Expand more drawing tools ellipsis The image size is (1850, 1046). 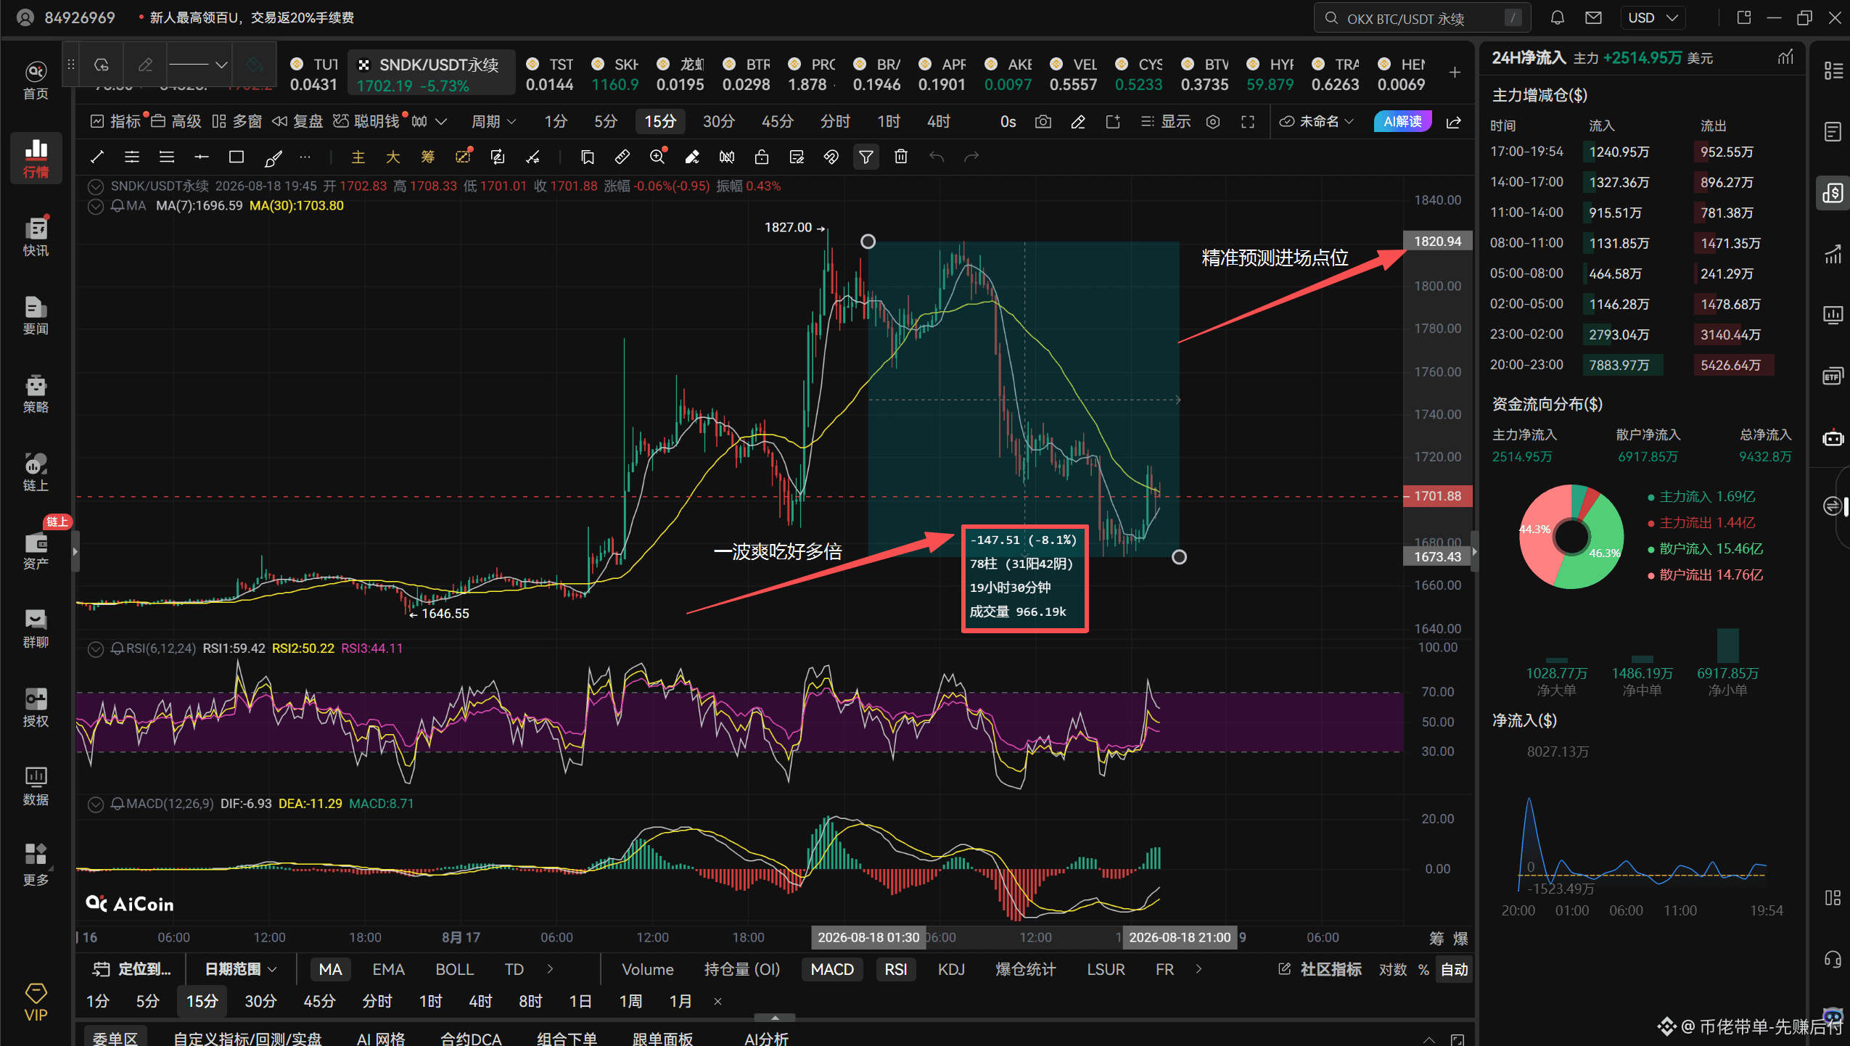(x=305, y=157)
